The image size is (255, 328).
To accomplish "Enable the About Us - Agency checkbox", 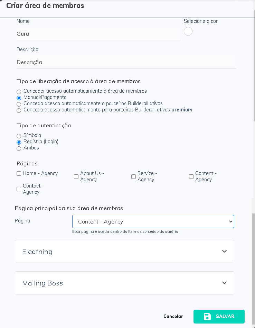I will (x=76, y=177).
